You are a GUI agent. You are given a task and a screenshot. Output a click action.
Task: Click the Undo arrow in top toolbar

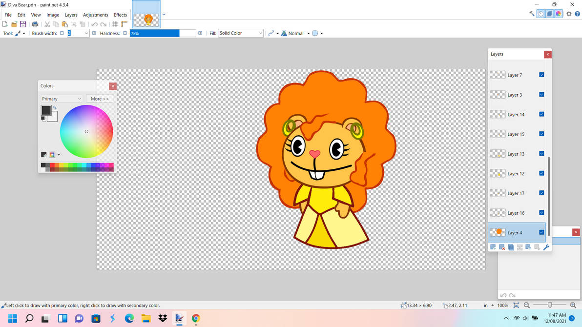click(x=94, y=24)
